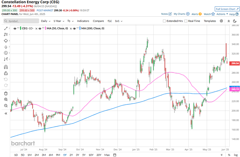
Task: Open the Actions dropdown menu
Action: pyautogui.click(x=222, y=14)
